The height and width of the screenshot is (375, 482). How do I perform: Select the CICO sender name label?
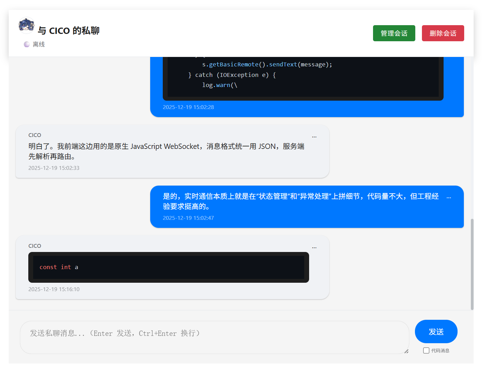click(35, 135)
